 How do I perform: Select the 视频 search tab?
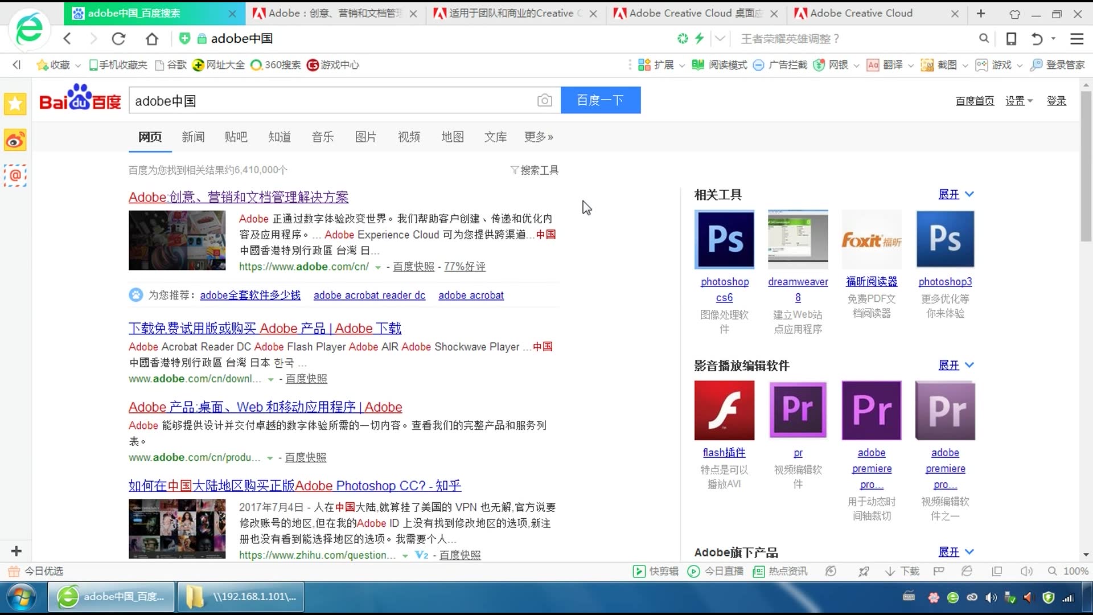409,137
